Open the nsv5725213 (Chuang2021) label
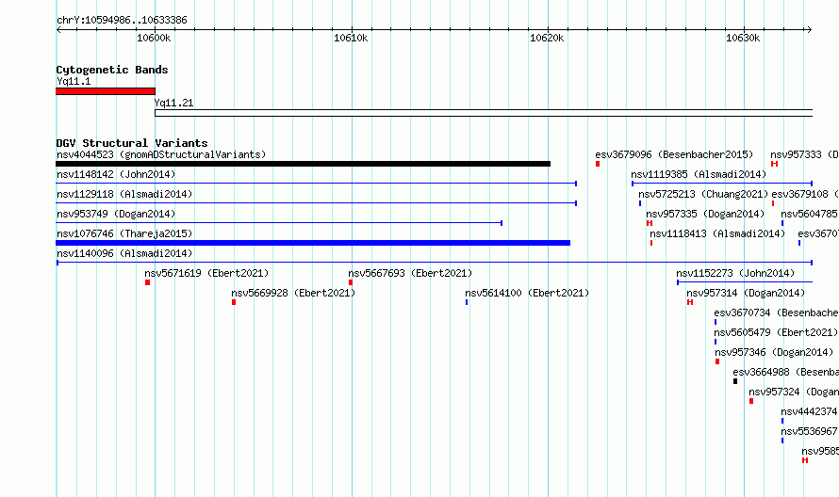Viewport: 839px width, 497px height. click(x=703, y=194)
